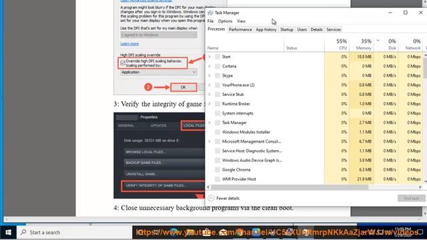The width and height of the screenshot is (427, 240).
Task: Click Fewer details link
Action: coord(228,198)
